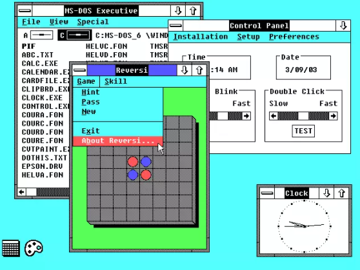Click the upper red Reversi piece

tap(133, 162)
